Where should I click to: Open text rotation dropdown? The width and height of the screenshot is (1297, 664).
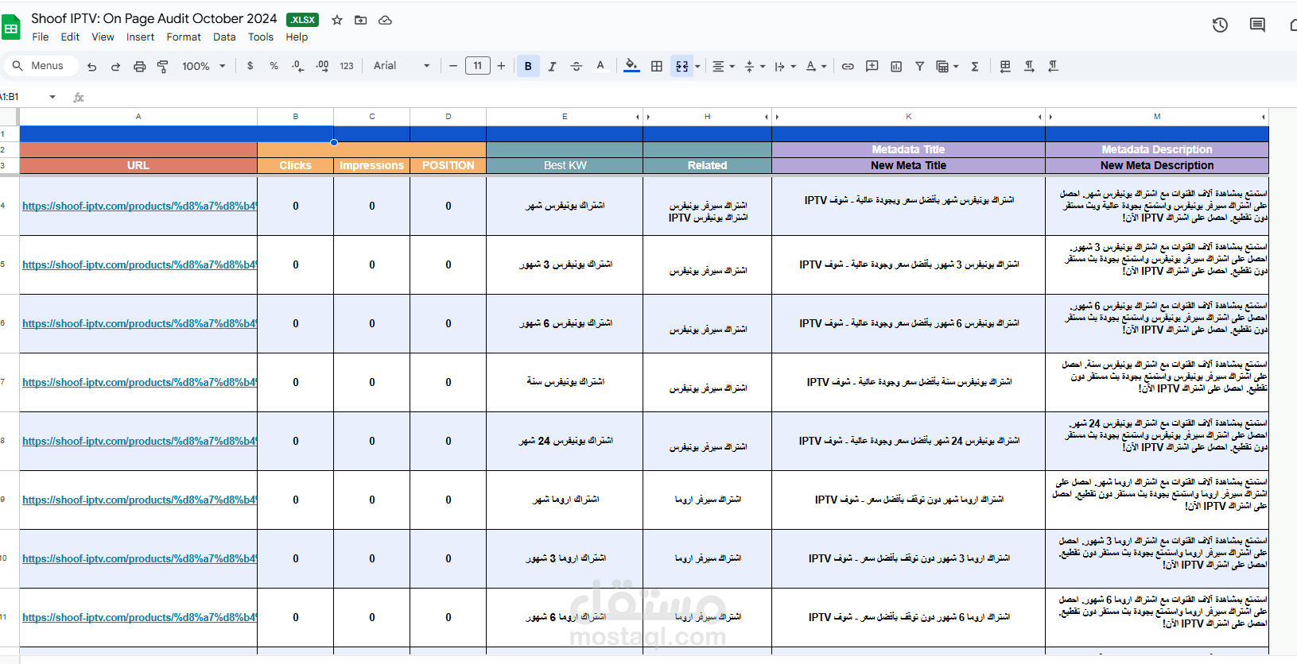(817, 67)
